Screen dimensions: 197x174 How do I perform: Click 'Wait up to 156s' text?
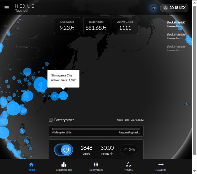tap(62, 132)
